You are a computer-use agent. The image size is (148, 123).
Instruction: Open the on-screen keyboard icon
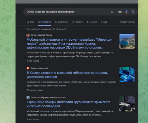[x=120, y=12]
